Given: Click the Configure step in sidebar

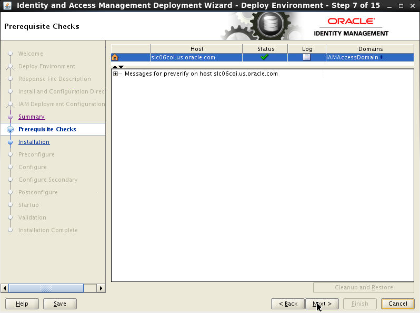Looking at the screenshot, I should pyautogui.click(x=33, y=167).
